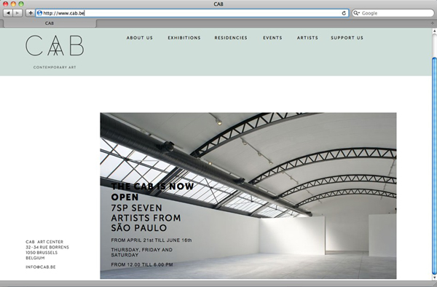Go back with the browser back arrow
Image resolution: width=437 pixels, height=287 pixels.
(x=8, y=13)
